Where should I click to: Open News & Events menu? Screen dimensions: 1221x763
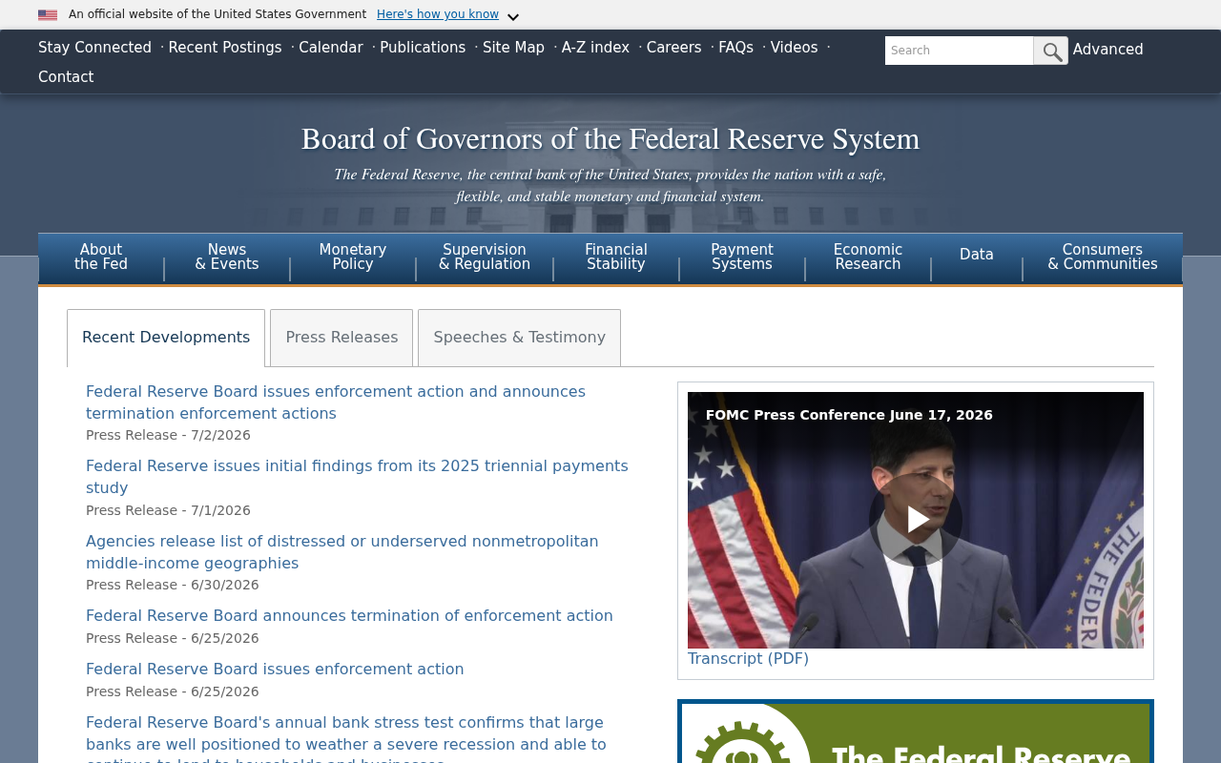(227, 258)
